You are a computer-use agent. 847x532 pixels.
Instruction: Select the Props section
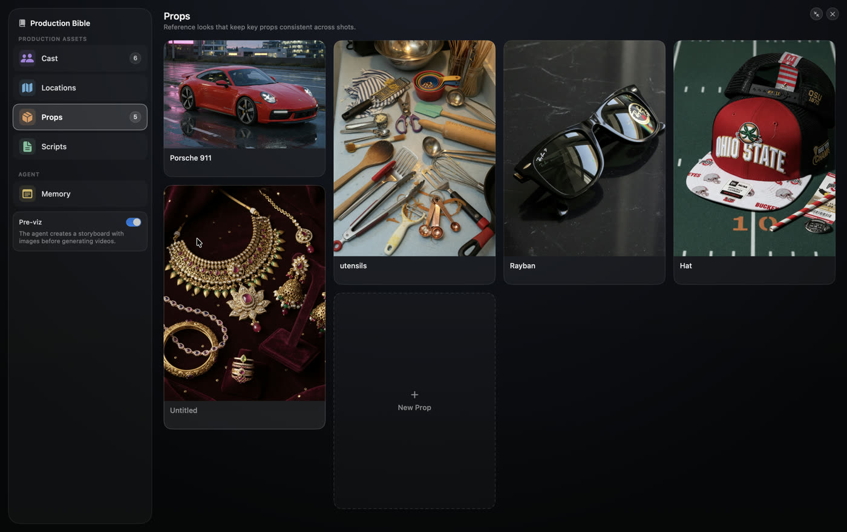coord(80,117)
